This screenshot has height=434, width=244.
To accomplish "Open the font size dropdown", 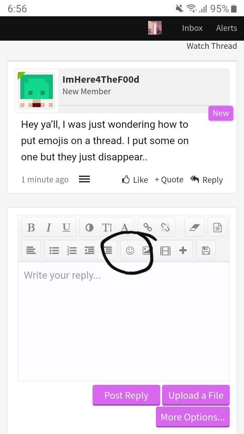I will [107, 228].
